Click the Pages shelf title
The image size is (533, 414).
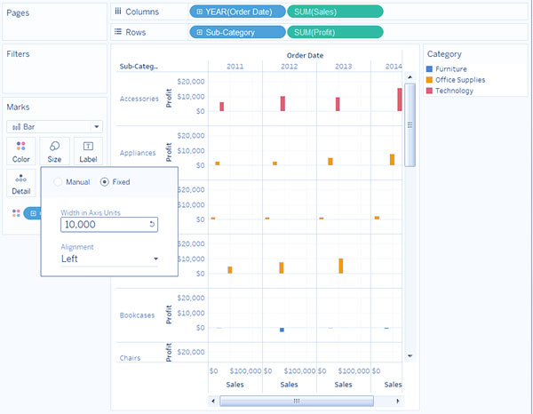point(18,13)
